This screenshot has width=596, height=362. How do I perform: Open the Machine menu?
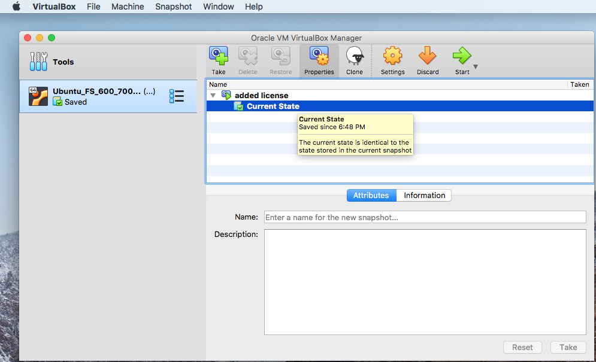pos(128,7)
